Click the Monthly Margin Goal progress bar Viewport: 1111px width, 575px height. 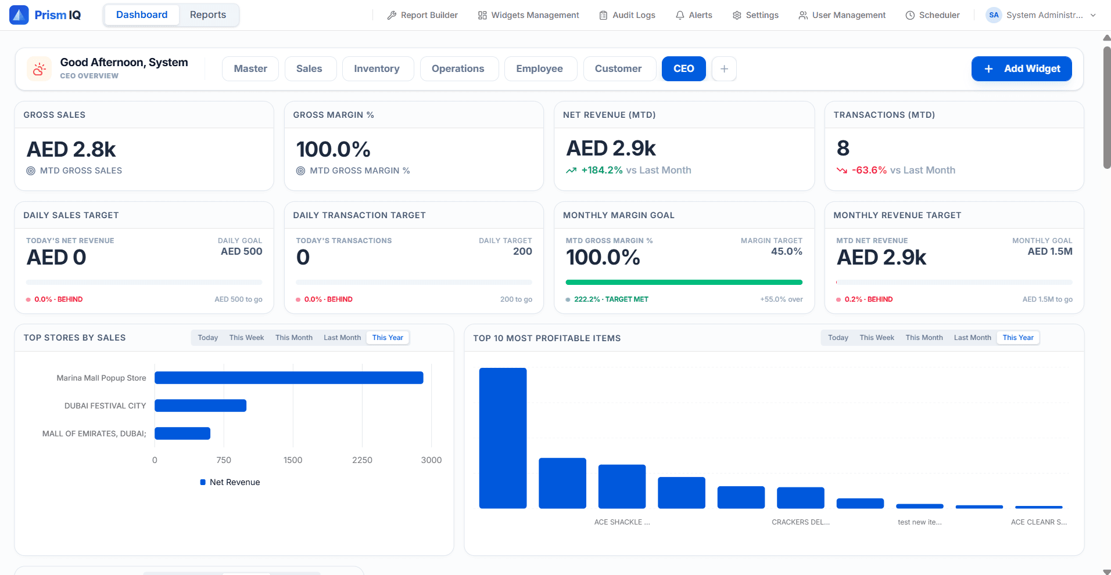pyautogui.click(x=684, y=282)
